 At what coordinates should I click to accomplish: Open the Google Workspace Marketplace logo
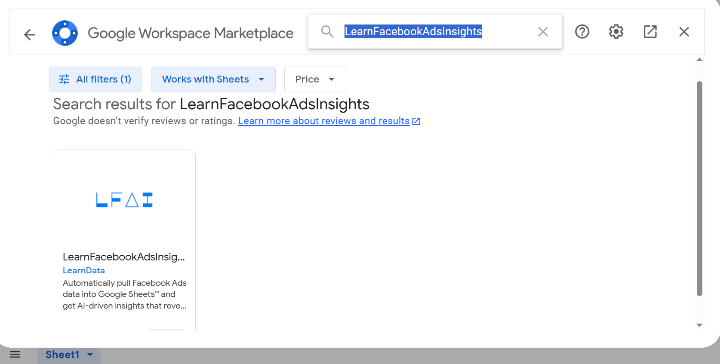tap(65, 33)
